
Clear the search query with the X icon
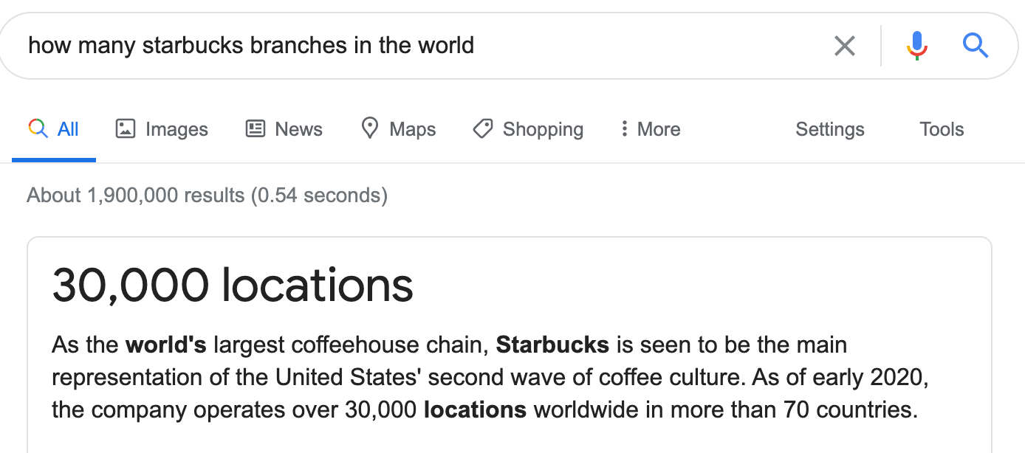(844, 46)
